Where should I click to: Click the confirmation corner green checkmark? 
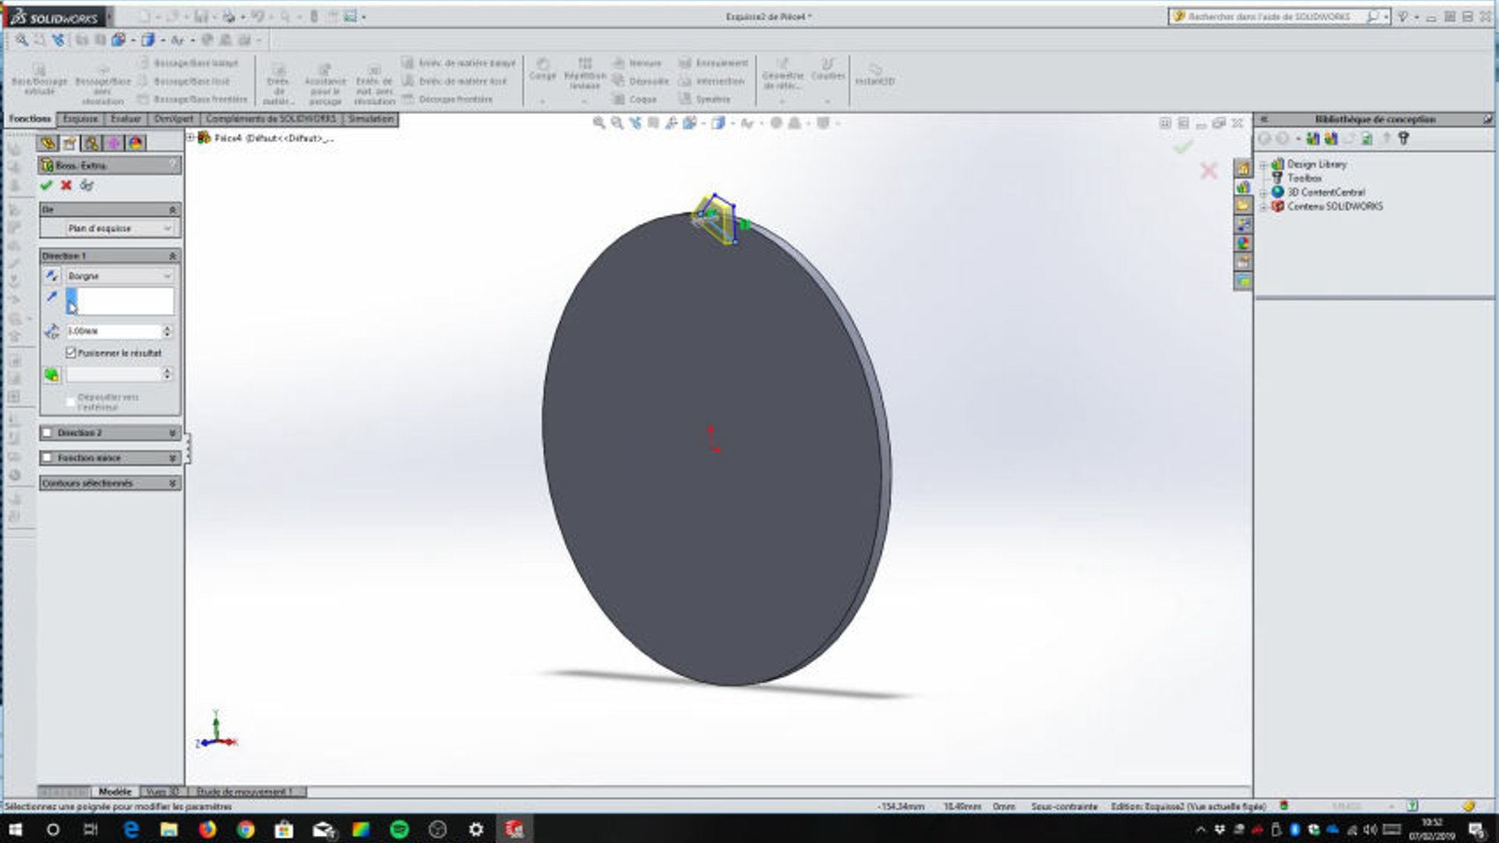click(x=1184, y=146)
